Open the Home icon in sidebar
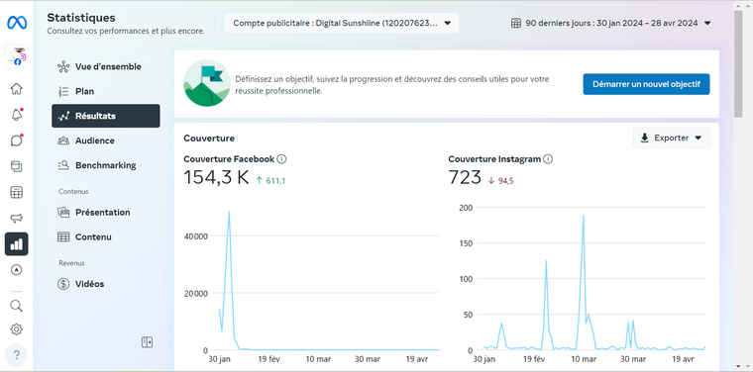The height and width of the screenshot is (372, 753). pos(16,89)
